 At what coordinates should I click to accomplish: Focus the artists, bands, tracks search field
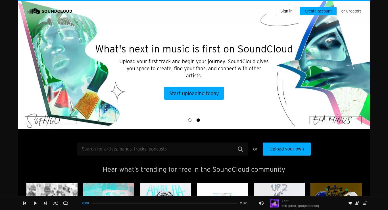157,149
